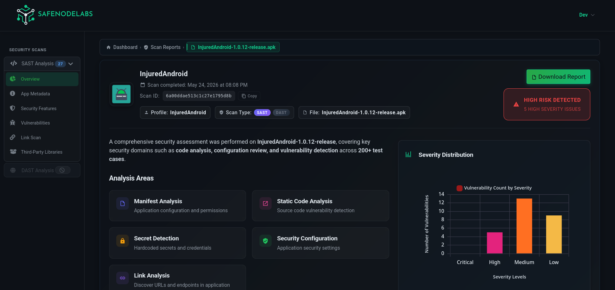Click the Severity Distribution chart icon
This screenshot has height=290, width=615.
coord(408,155)
